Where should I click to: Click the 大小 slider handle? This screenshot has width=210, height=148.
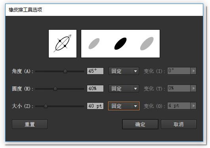[x=46, y=106]
